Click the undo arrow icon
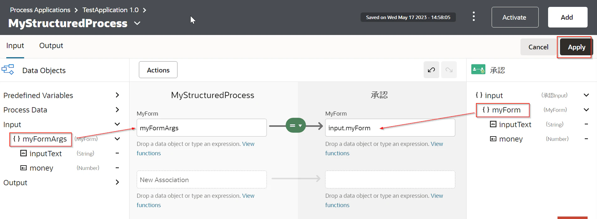 click(431, 70)
